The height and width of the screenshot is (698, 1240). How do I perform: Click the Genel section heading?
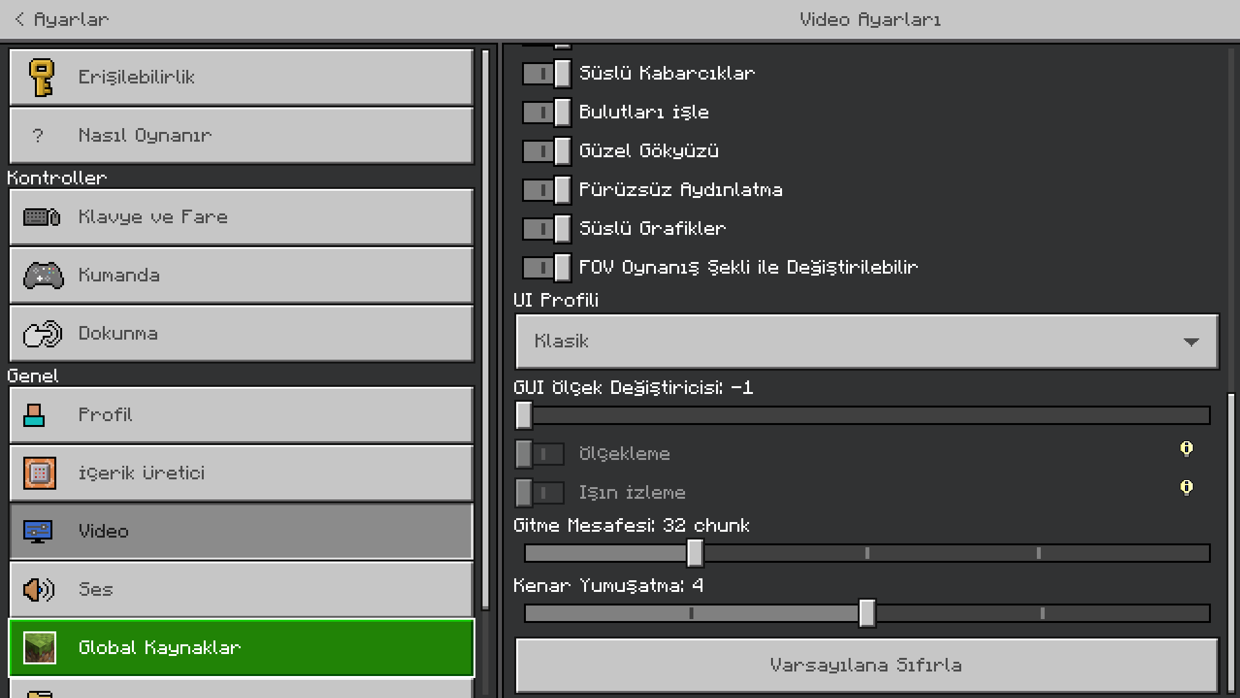click(33, 376)
